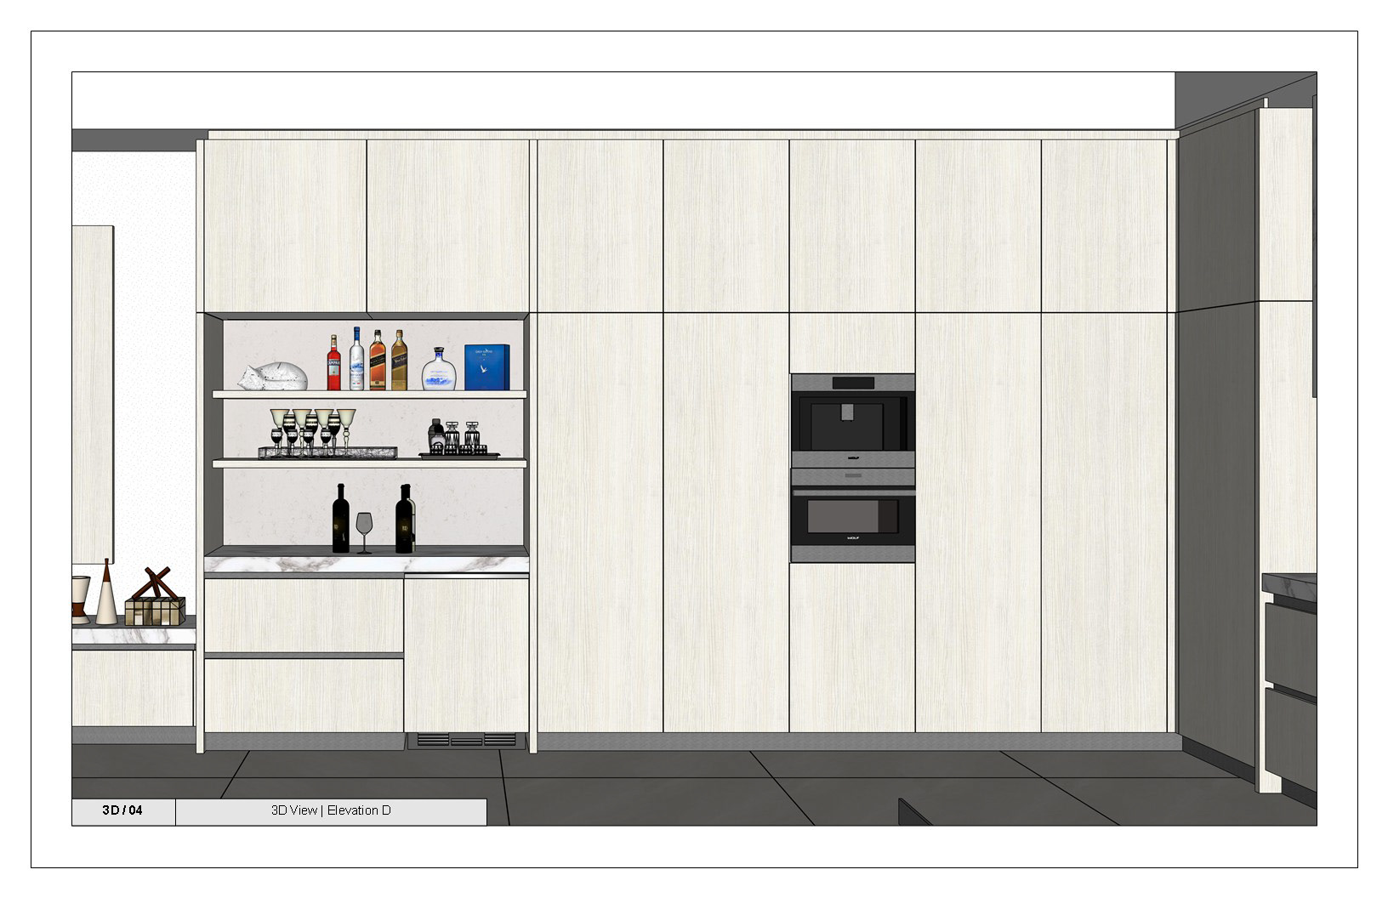The image size is (1388, 898).
Task: Click the blue gift box on top shelf
Action: (486, 367)
